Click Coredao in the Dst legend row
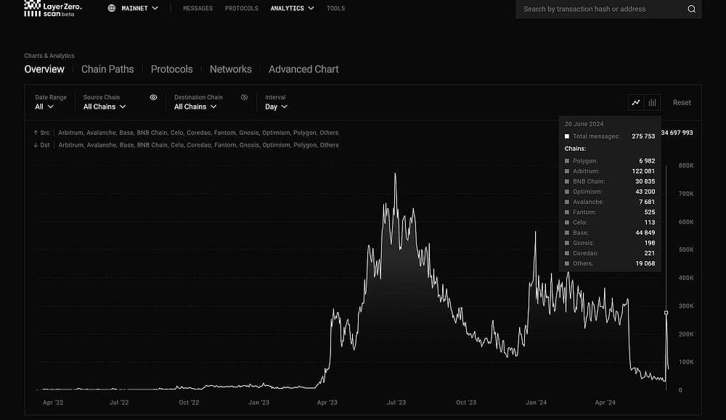726x420 pixels. 198,145
